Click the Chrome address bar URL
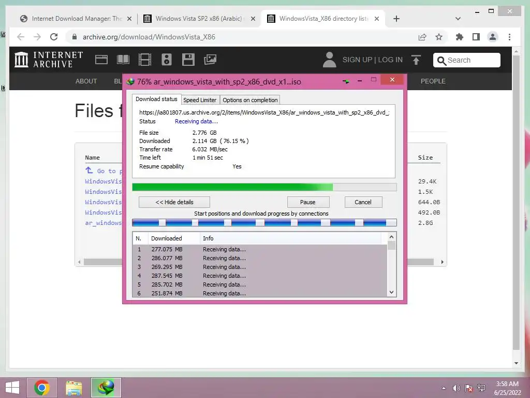 click(149, 37)
